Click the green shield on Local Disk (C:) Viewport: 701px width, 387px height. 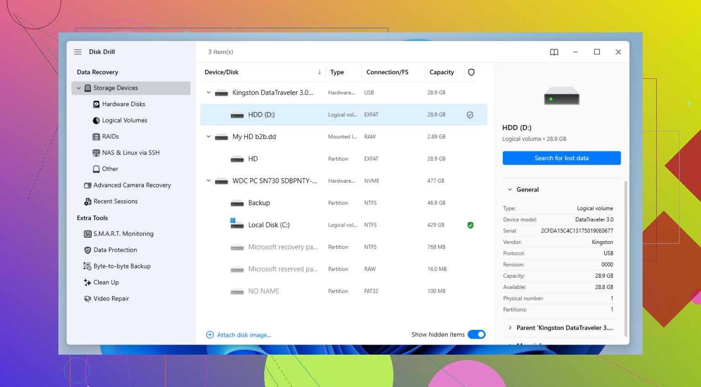pos(470,225)
